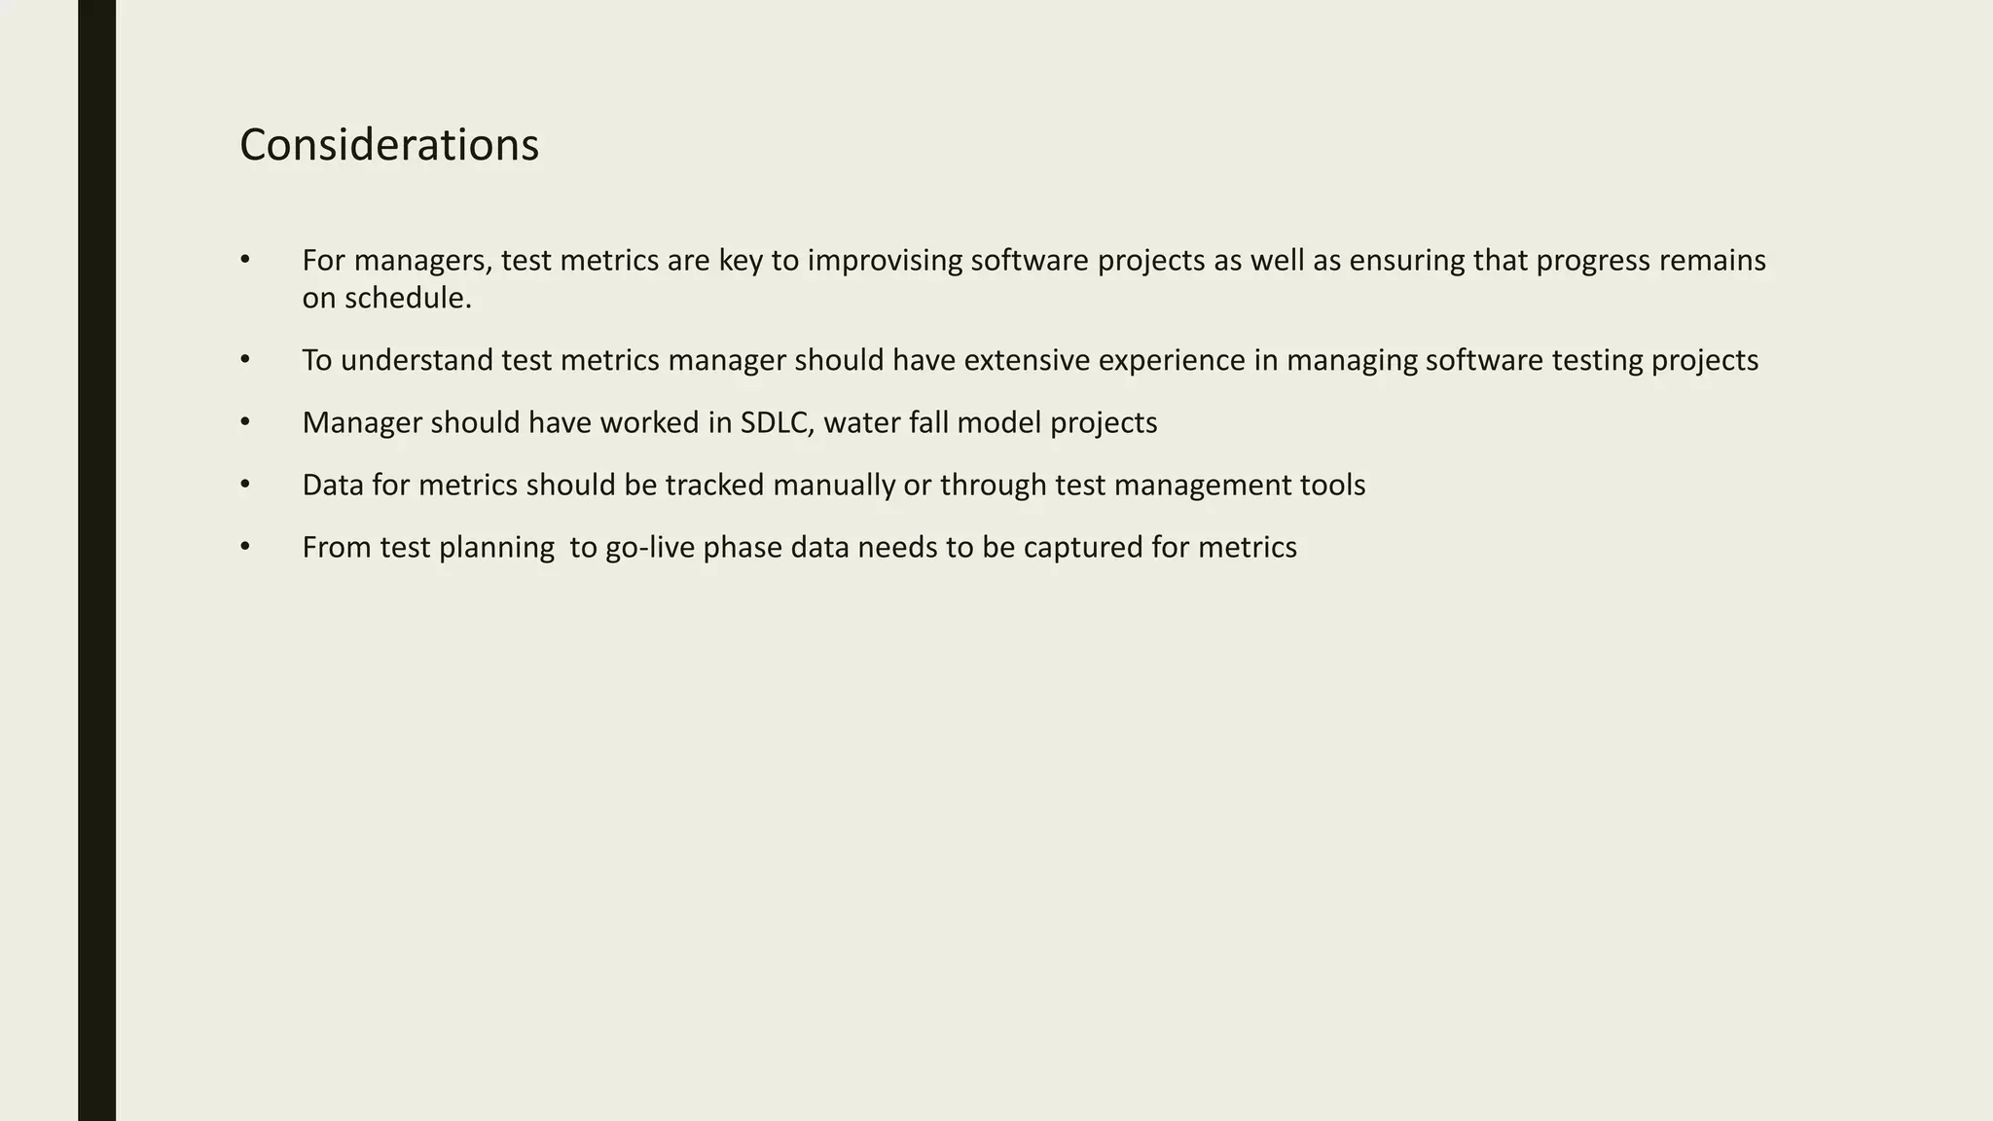Screen dimensions: 1993x1121
Task: Click the bullet marker before "Manager should have"
Action: (x=244, y=422)
